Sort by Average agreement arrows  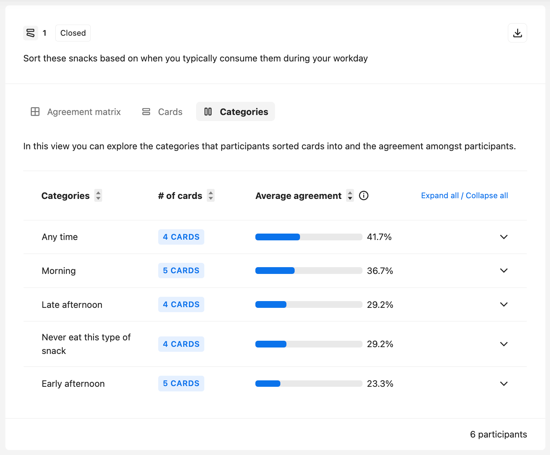(350, 196)
